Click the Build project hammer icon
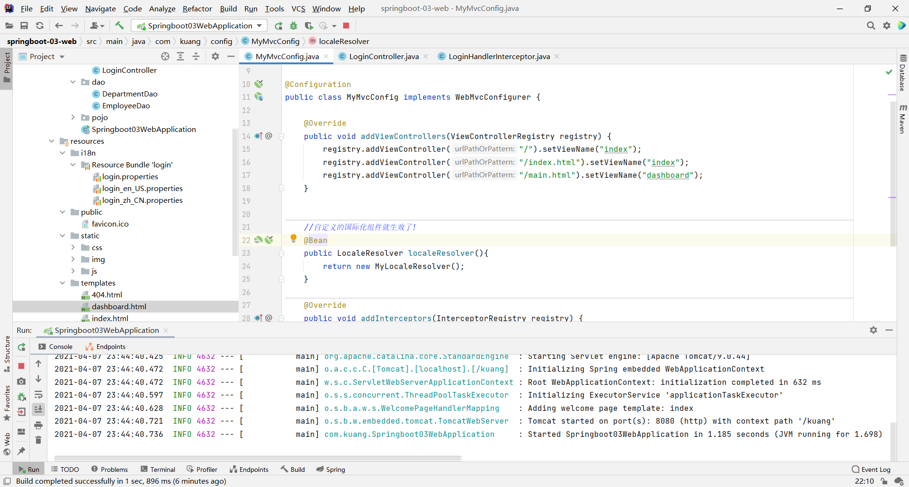The width and height of the screenshot is (909, 487). point(119,26)
